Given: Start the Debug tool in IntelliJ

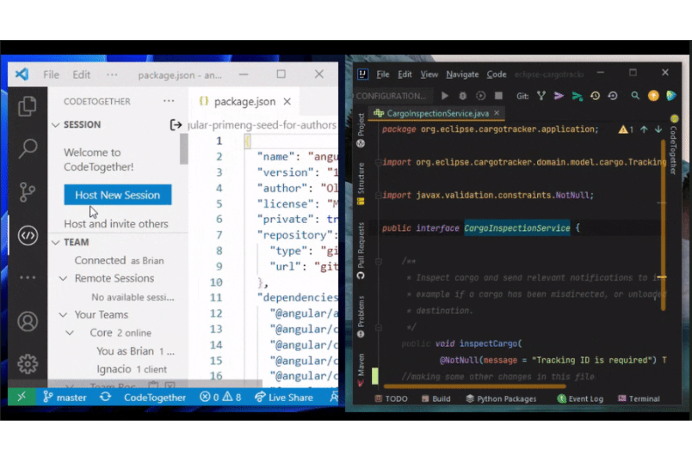Looking at the screenshot, I should (x=462, y=96).
